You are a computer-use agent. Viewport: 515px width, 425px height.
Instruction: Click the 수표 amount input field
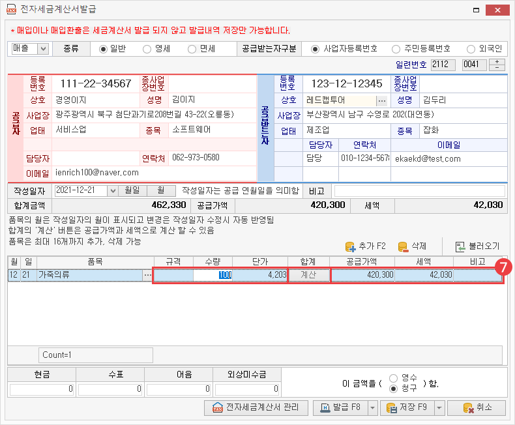click(x=110, y=389)
